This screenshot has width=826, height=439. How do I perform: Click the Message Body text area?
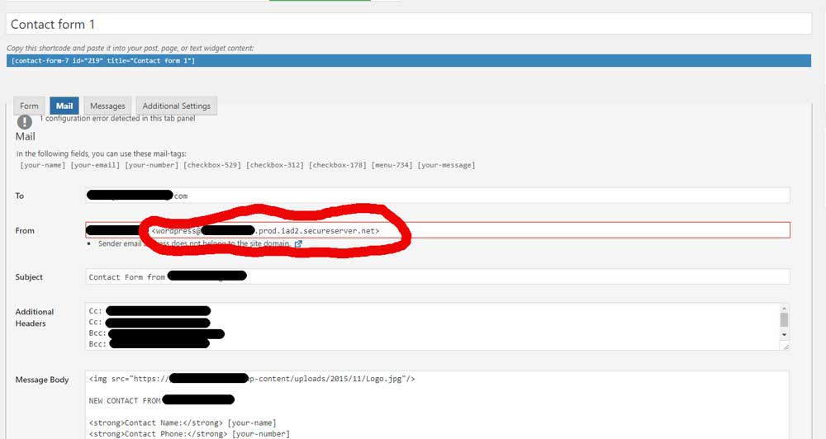pyautogui.click(x=437, y=405)
